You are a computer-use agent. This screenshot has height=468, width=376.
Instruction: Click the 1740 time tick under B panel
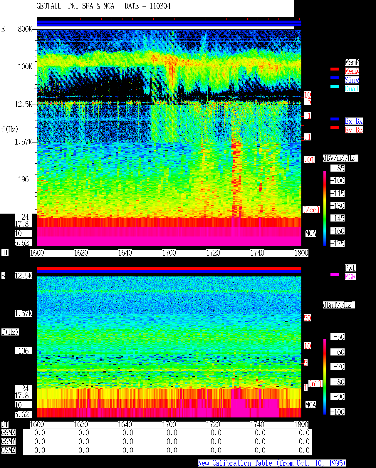(257, 424)
